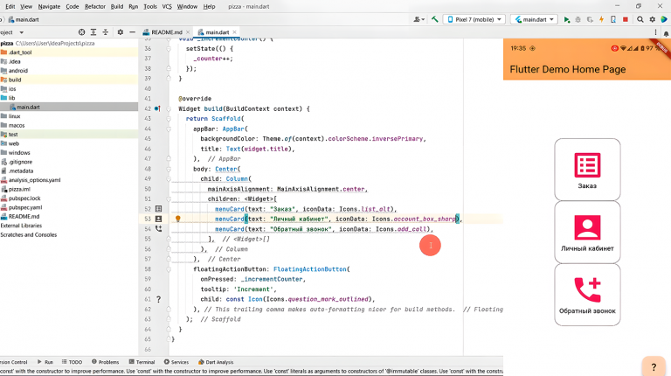Screen dimensions: 671x376
Task: Open the Terminal tool window
Action: pos(141,361)
